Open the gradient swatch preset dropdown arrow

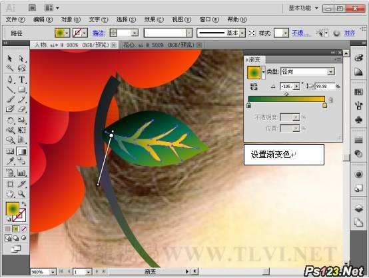264,72
